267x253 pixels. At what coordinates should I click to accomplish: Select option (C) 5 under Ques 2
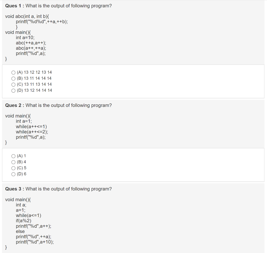coord(13,168)
